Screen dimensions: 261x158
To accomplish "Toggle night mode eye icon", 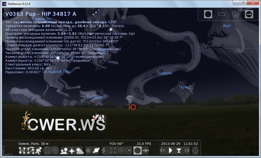I will 121,151.
